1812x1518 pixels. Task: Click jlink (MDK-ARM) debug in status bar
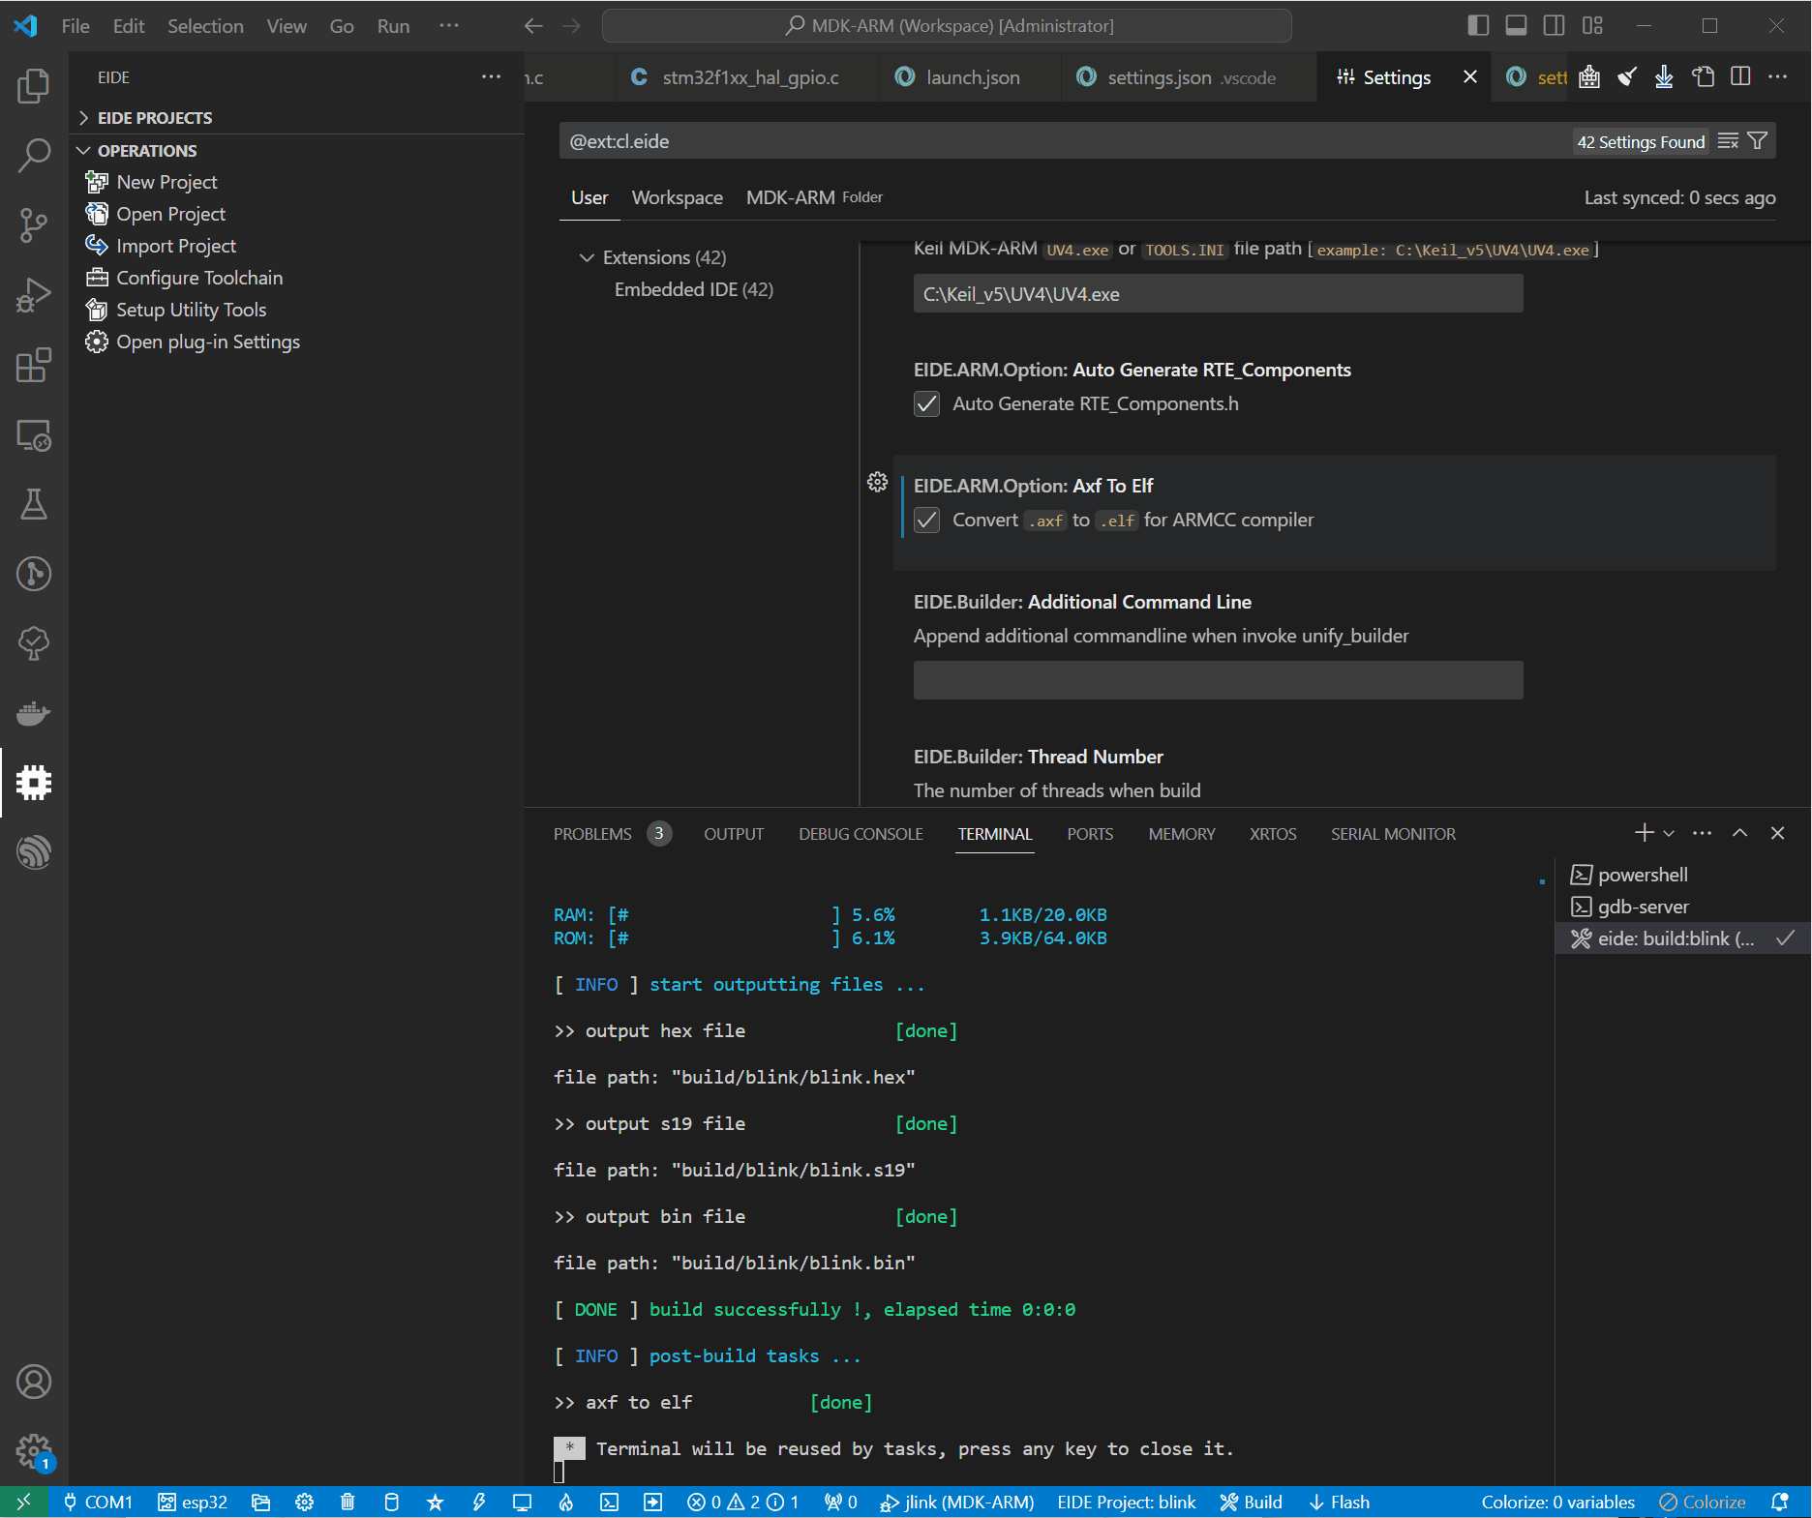click(x=956, y=1503)
